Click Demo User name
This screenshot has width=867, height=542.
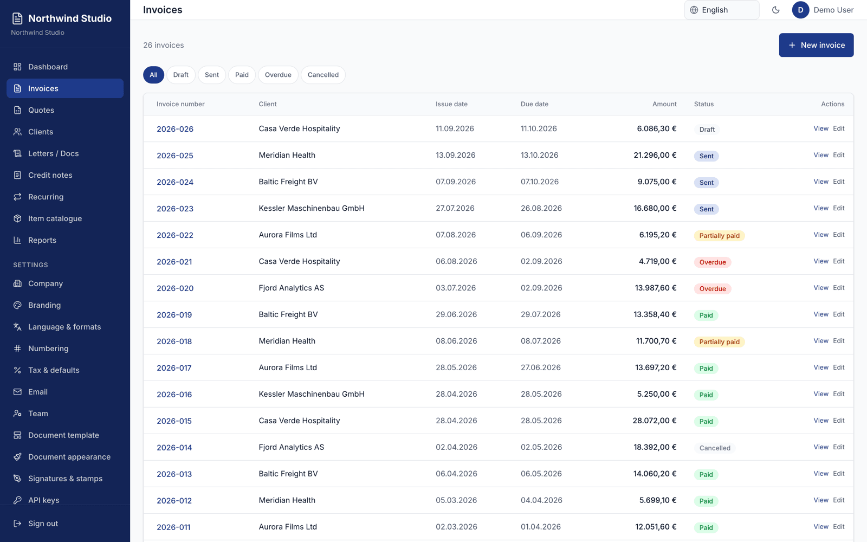(833, 10)
